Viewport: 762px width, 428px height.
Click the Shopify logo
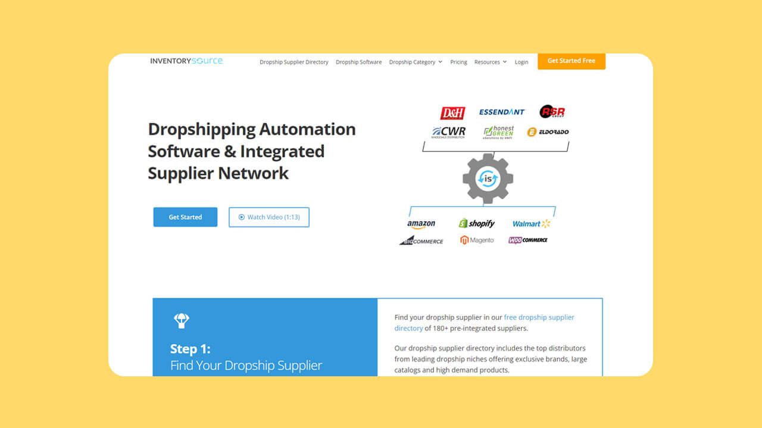[476, 224]
